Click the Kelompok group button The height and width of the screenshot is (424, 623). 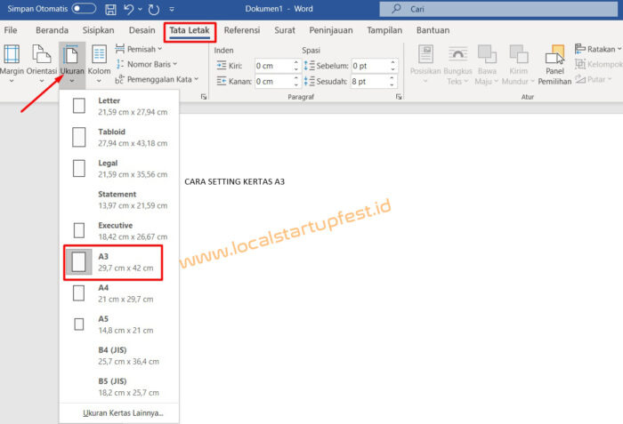pyautogui.click(x=598, y=64)
